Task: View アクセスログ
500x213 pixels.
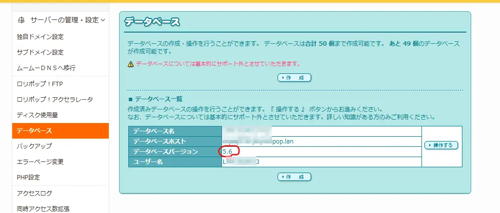Action: coord(34,193)
